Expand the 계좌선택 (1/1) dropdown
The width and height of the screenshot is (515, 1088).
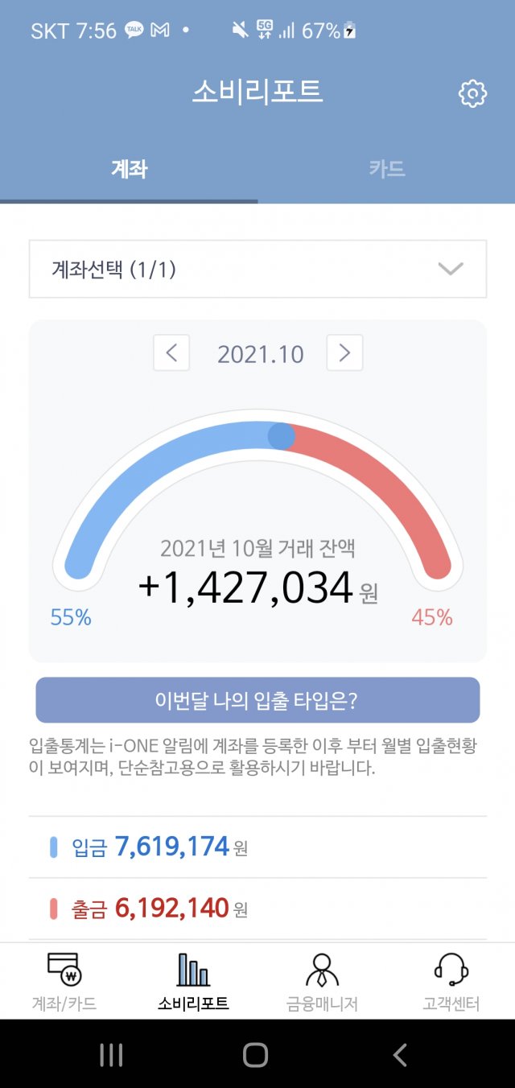click(257, 269)
